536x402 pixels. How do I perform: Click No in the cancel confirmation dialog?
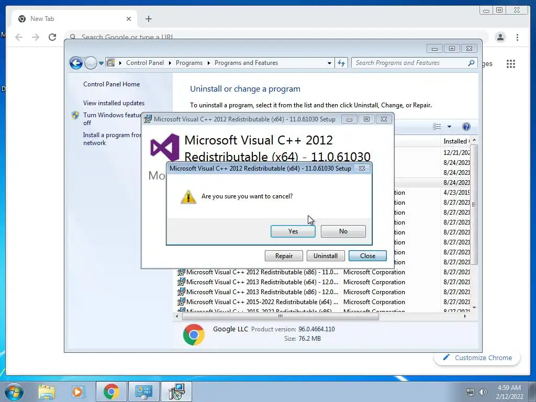[343, 231]
